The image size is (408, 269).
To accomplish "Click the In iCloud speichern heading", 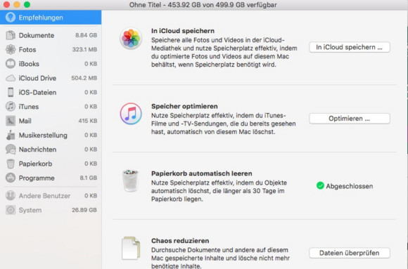I will pyautogui.click(x=183, y=31).
